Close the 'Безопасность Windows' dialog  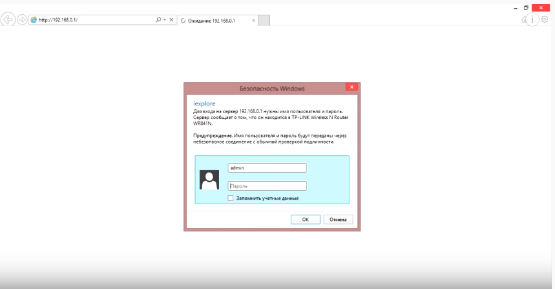[351, 87]
